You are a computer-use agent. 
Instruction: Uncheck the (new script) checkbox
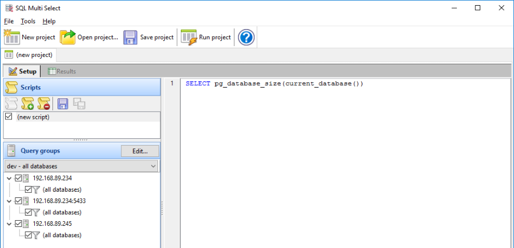tap(9, 117)
